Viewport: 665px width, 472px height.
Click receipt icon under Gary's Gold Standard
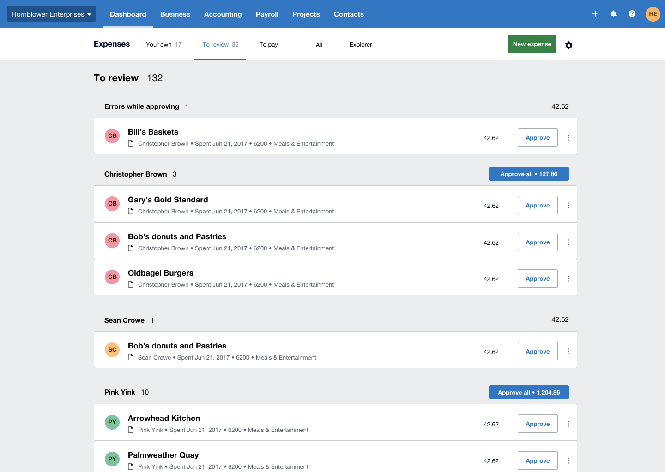click(x=131, y=211)
